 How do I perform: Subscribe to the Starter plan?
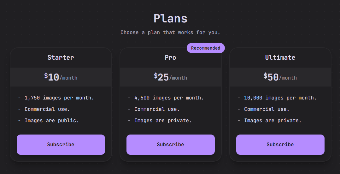click(x=61, y=145)
